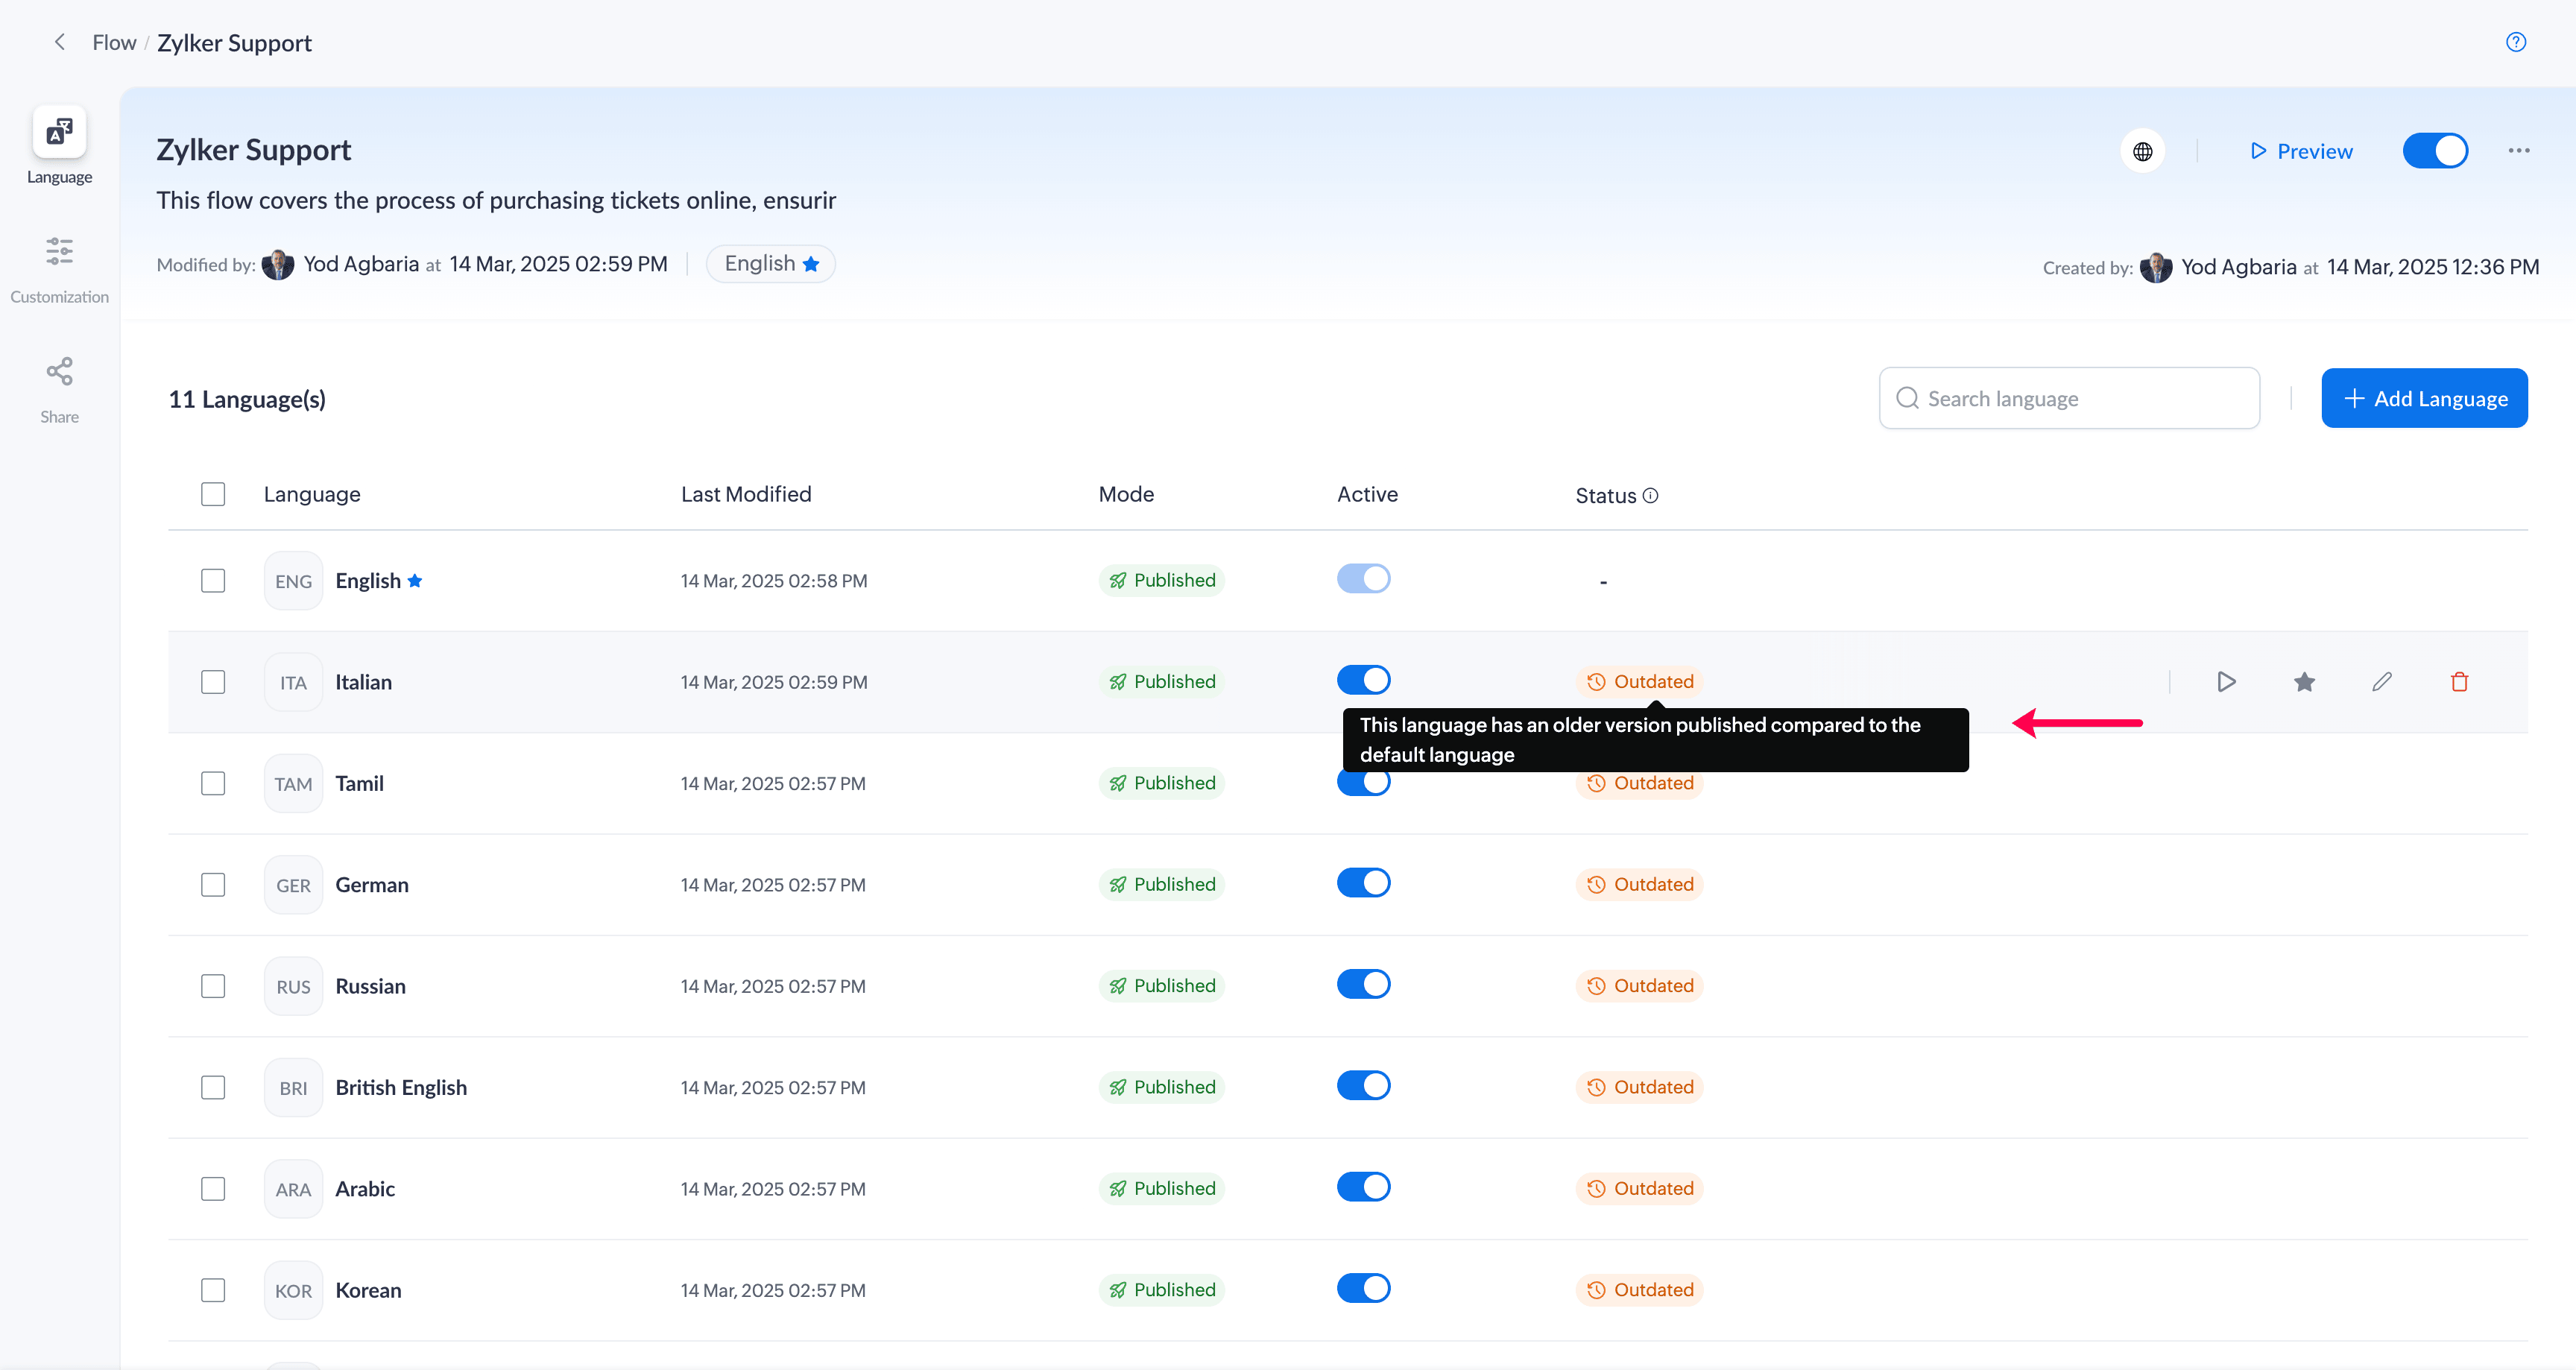Click the German language name
Viewport: 2576px width, 1370px height.
372,885
